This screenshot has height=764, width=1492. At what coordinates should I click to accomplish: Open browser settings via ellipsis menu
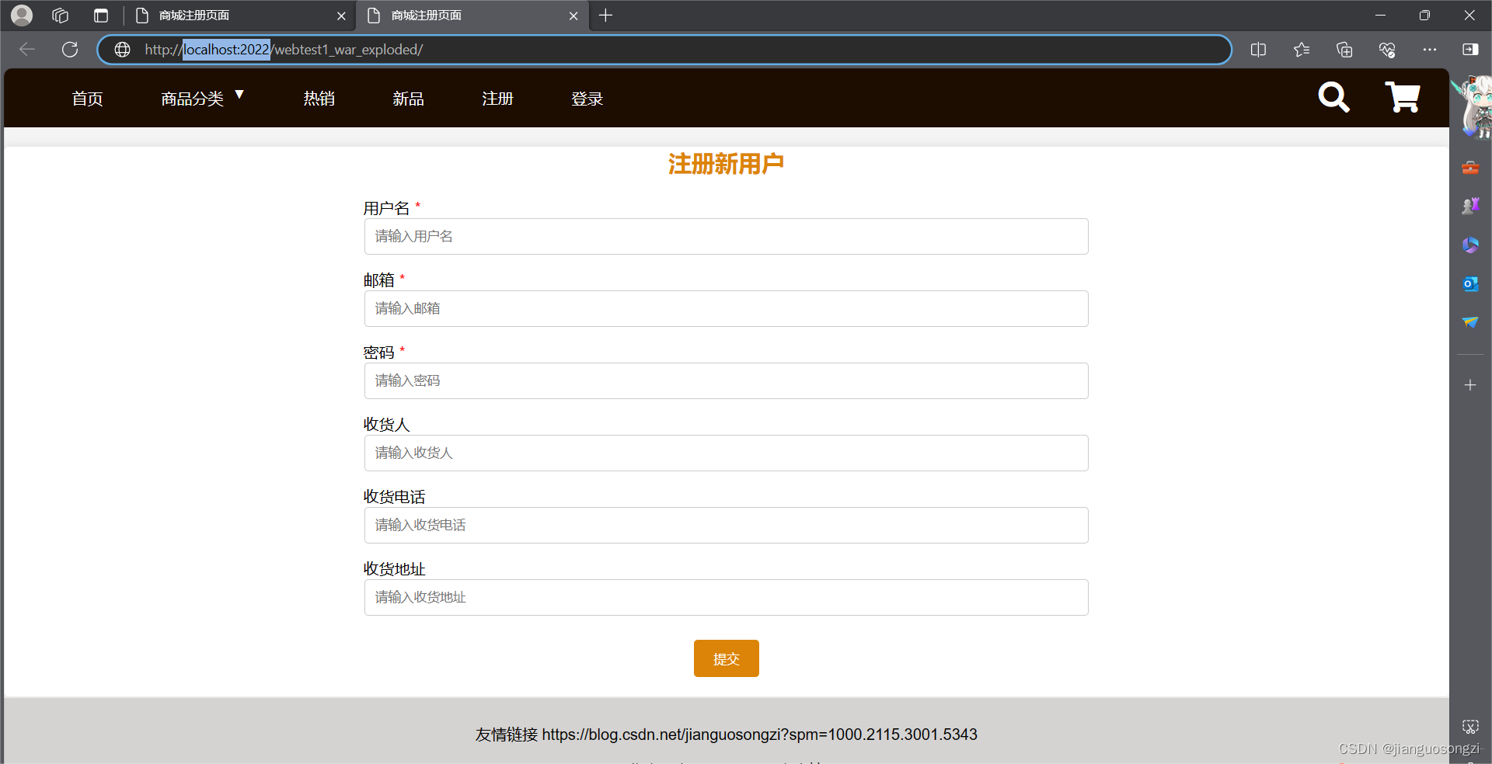pos(1431,49)
